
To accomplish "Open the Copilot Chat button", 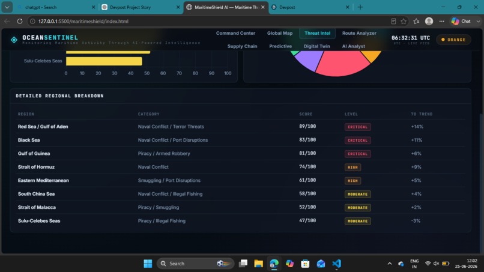I will 461,21.
